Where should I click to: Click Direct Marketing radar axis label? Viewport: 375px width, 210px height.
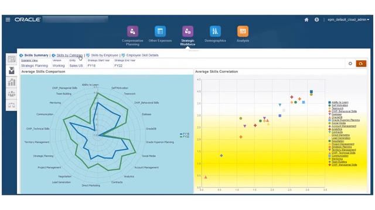click(x=91, y=185)
